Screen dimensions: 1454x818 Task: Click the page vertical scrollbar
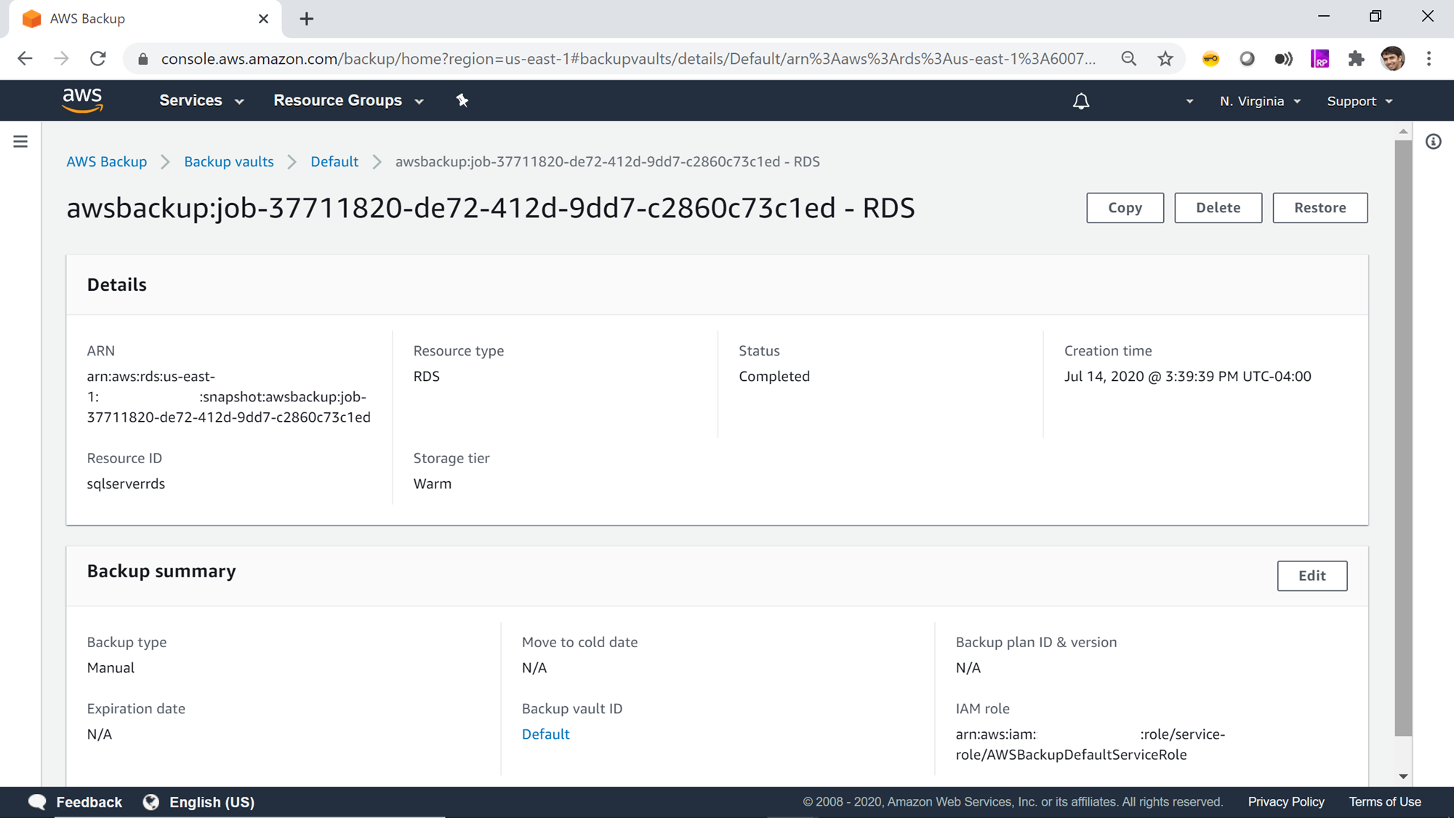click(1403, 436)
